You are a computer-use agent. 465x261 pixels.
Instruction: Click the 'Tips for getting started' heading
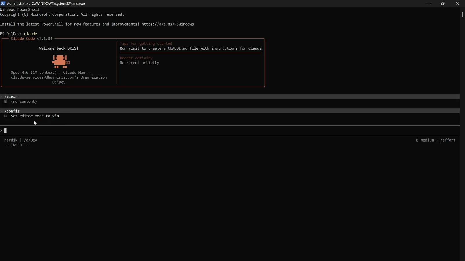[x=146, y=43]
